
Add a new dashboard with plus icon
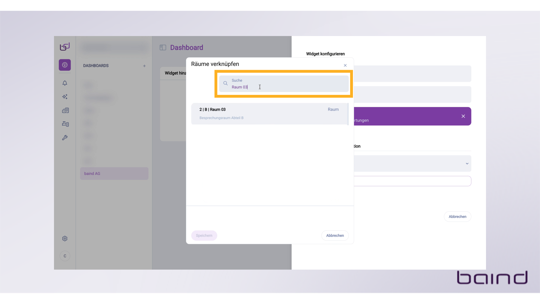[x=144, y=66]
